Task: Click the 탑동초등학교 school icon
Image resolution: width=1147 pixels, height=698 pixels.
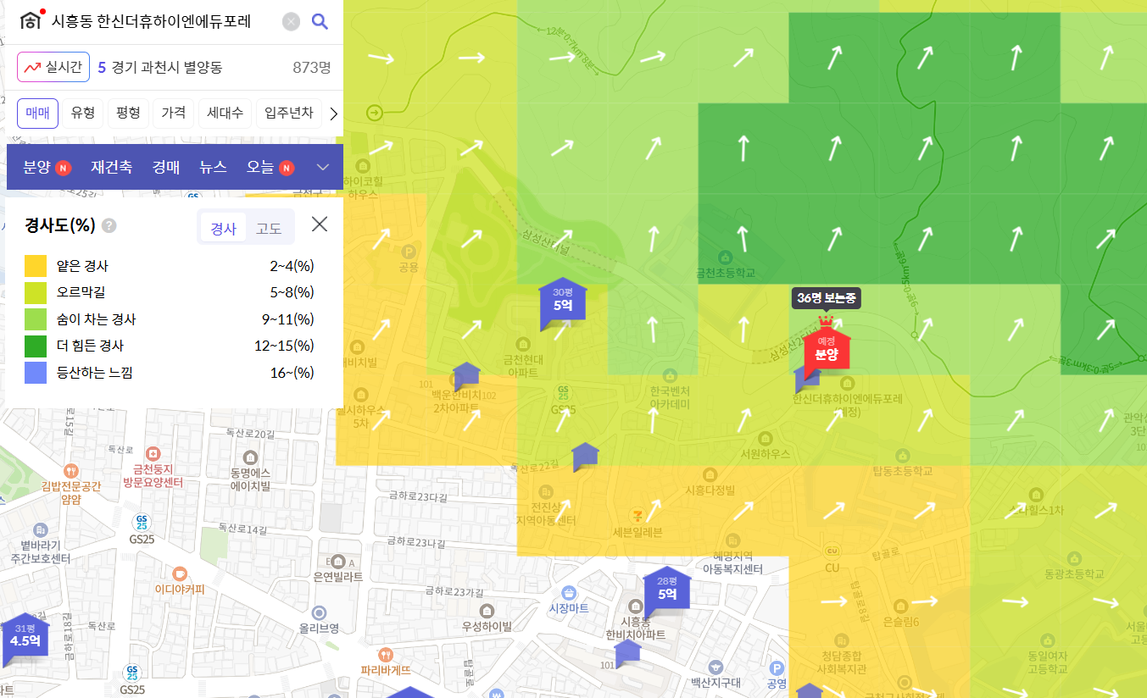Action: pos(904,454)
